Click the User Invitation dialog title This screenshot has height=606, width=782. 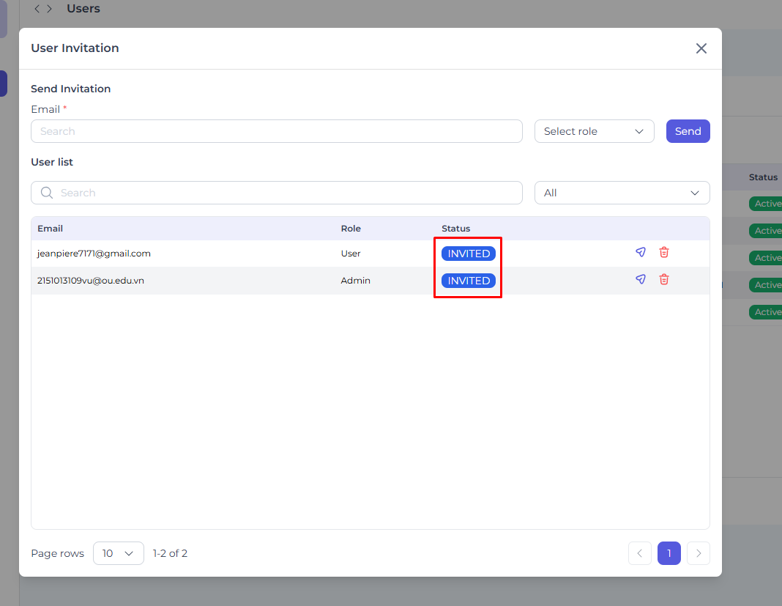click(75, 48)
